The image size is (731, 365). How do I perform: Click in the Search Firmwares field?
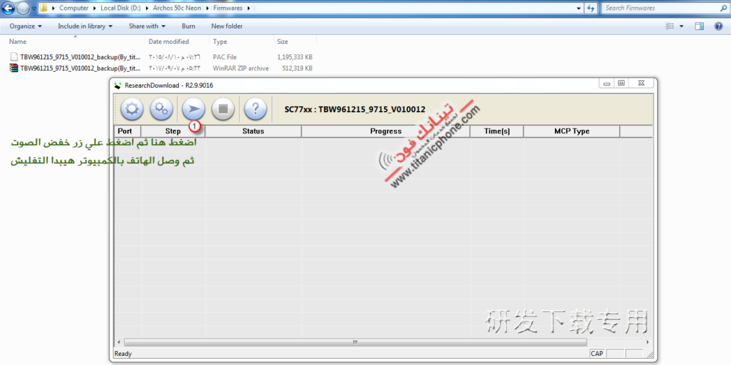(664, 8)
